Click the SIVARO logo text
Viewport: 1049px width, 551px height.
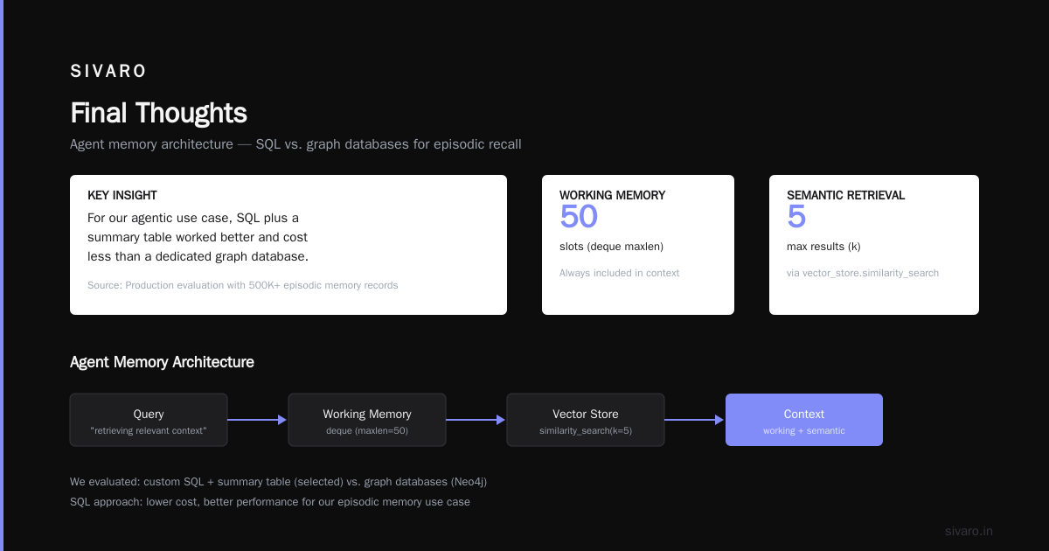[108, 71]
